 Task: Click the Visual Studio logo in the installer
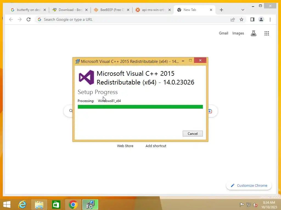tap(86, 77)
